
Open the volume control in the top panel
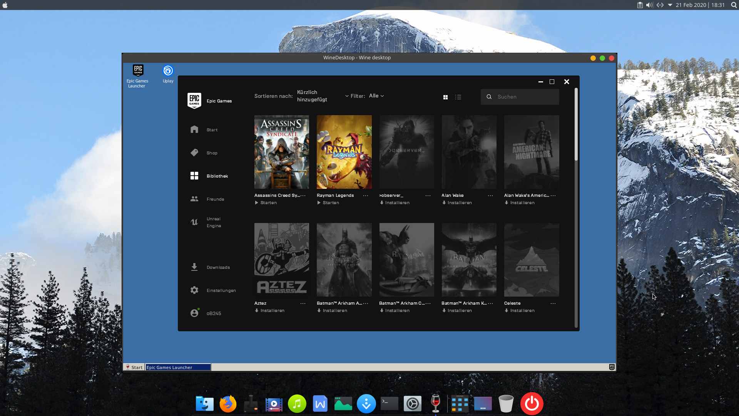(x=650, y=5)
